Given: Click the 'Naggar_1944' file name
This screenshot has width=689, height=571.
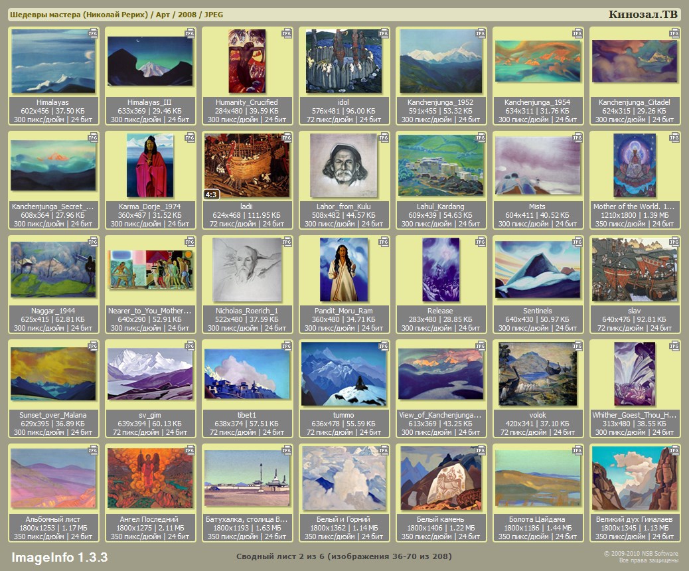Looking at the screenshot, I should click(x=53, y=311).
